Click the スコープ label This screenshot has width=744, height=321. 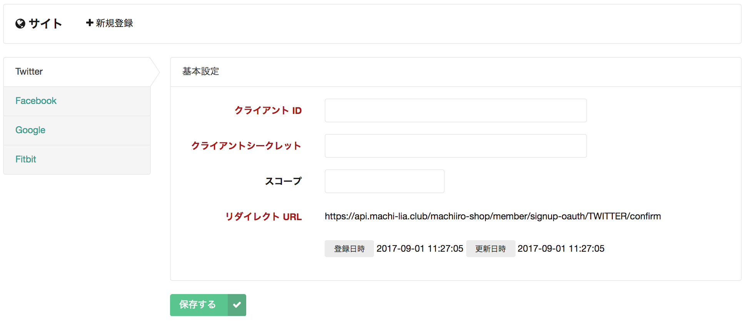pos(284,181)
